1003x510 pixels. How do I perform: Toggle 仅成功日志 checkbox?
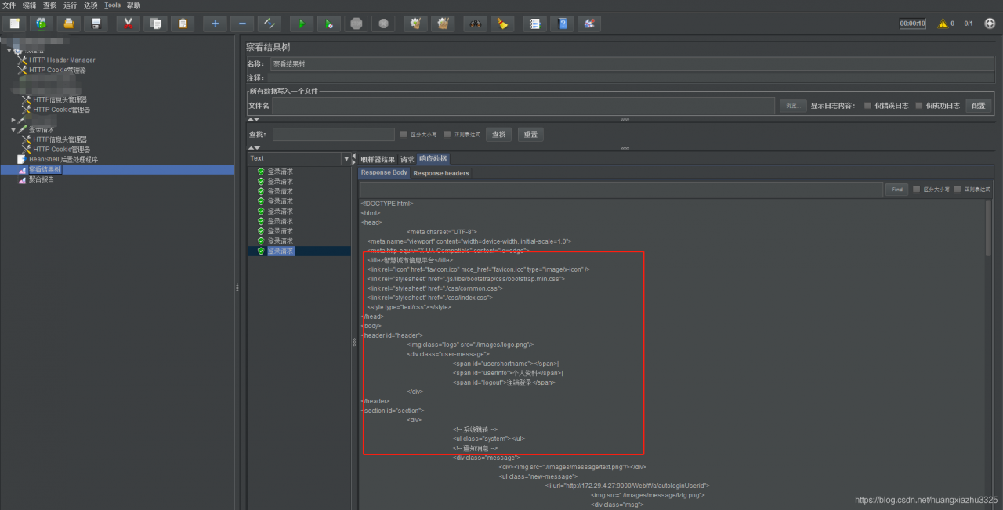tap(919, 106)
